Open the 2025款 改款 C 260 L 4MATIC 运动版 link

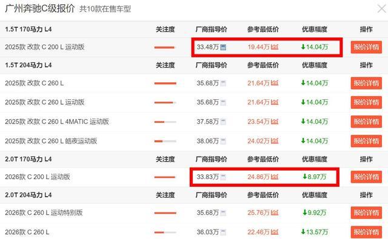coord(57,122)
